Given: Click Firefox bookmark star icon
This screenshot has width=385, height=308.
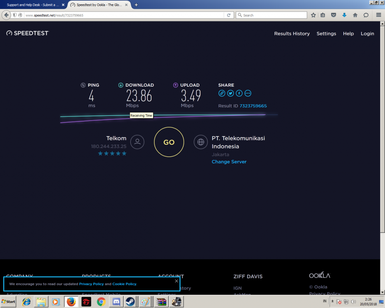Looking at the screenshot, I should coord(313,15).
